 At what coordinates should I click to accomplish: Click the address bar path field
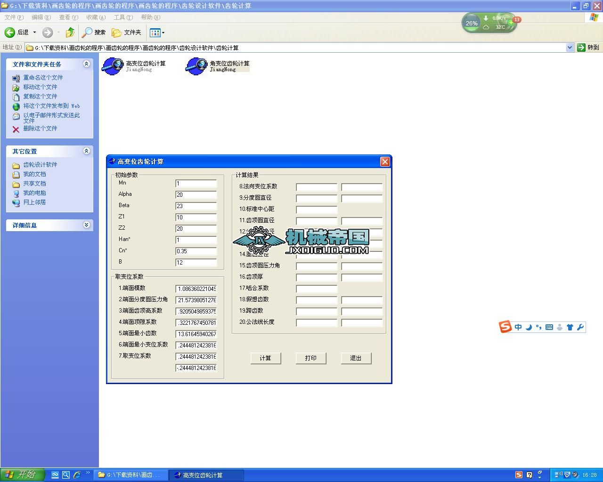(x=295, y=48)
